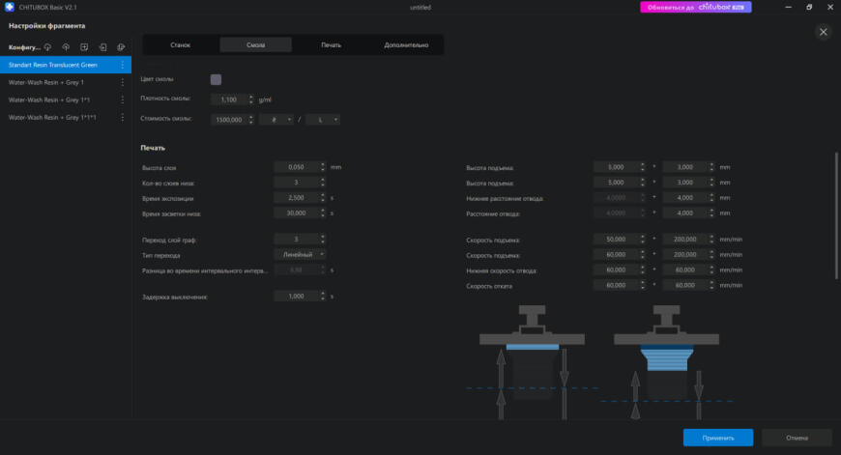Click the Переход слой граф field
Image resolution: width=841 pixels, height=455 pixels.
[x=296, y=239]
